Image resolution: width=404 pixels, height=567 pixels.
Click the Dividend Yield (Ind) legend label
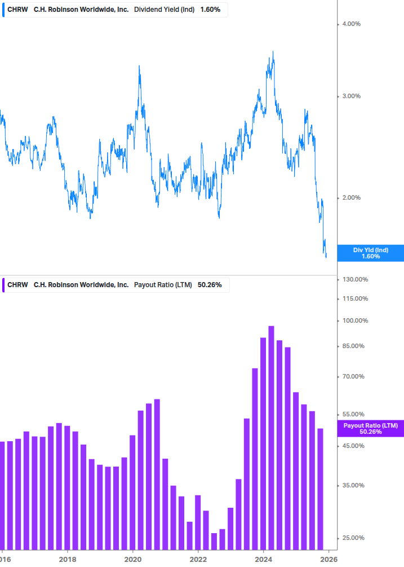click(x=164, y=10)
